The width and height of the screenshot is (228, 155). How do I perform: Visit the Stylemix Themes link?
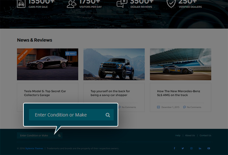pyautogui.click(x=34, y=148)
